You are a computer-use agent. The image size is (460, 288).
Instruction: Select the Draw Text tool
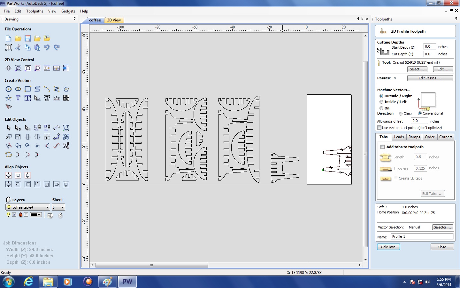tap(18, 98)
